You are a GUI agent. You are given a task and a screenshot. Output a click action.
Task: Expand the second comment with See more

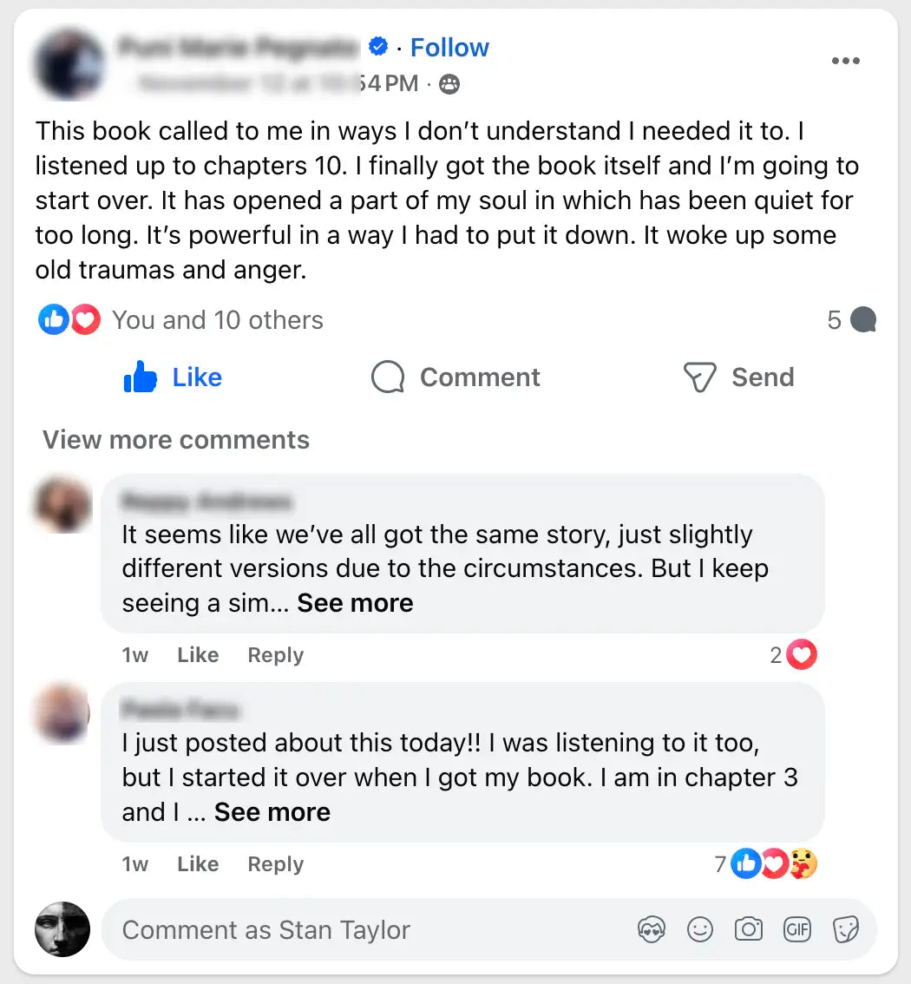(x=272, y=812)
